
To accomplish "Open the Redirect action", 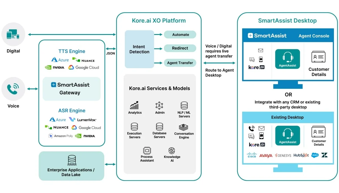I will tap(180, 48).
